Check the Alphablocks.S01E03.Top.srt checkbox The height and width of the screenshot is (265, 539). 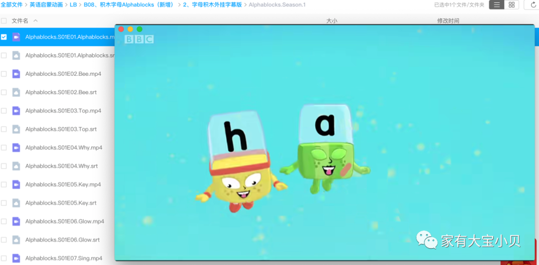(x=4, y=129)
